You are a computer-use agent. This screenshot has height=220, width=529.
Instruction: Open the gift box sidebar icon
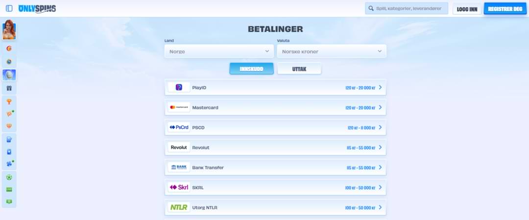coord(9,88)
